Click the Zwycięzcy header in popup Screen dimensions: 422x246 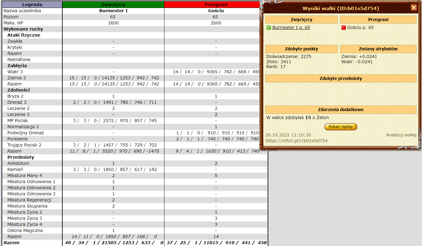click(301, 20)
